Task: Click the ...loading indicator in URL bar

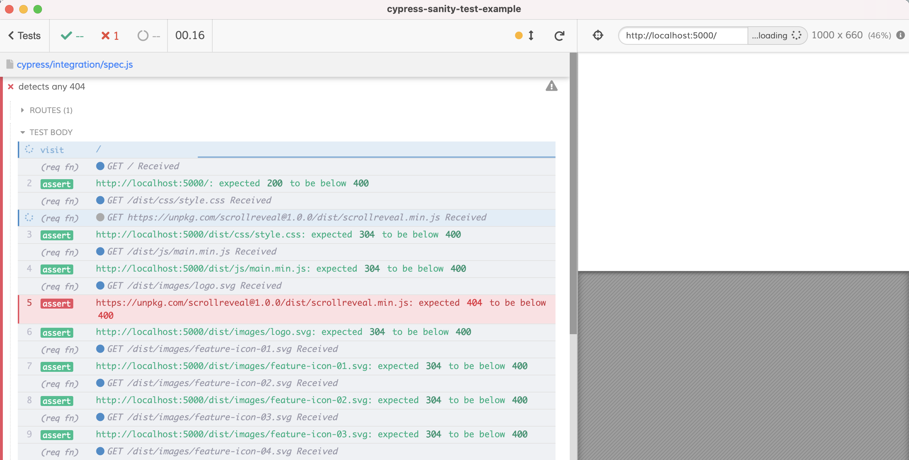Action: (x=777, y=36)
